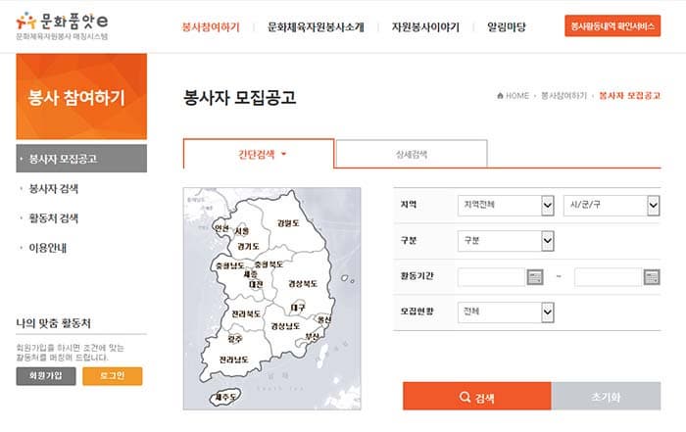Select 서울 on the map

pyautogui.click(x=242, y=231)
